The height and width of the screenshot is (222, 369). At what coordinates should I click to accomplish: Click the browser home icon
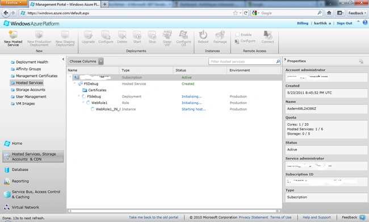coord(329,13)
